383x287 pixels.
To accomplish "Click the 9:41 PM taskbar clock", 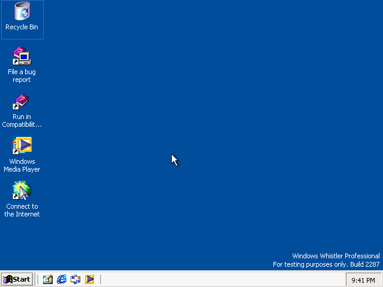I will 363,280.
